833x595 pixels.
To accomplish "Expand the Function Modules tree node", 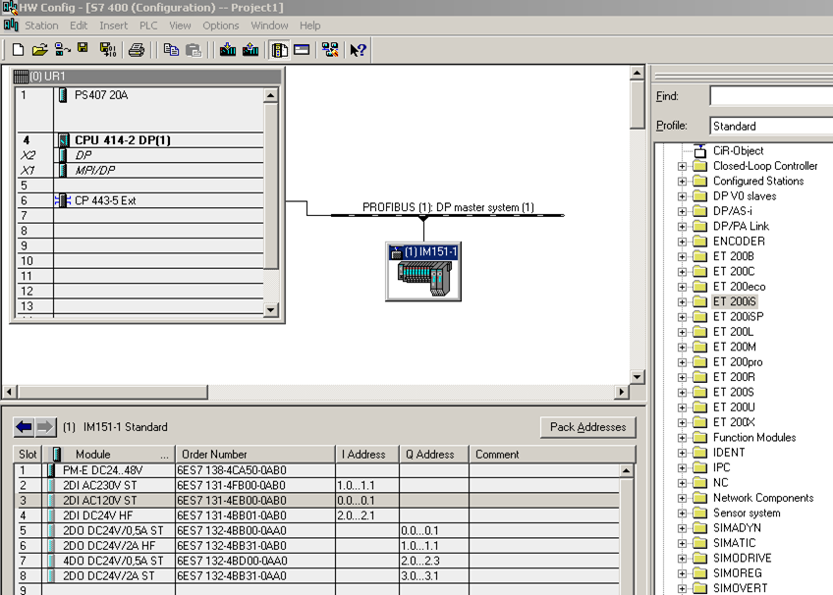I will (x=682, y=438).
